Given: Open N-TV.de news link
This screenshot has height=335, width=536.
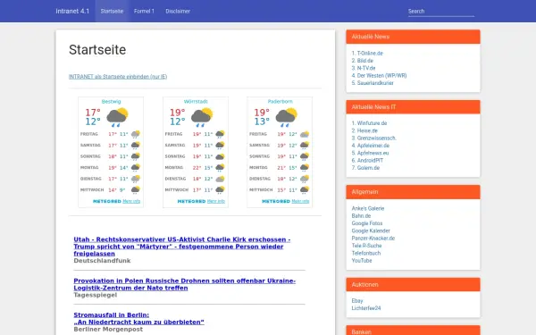Looking at the screenshot, I should coord(366,68).
